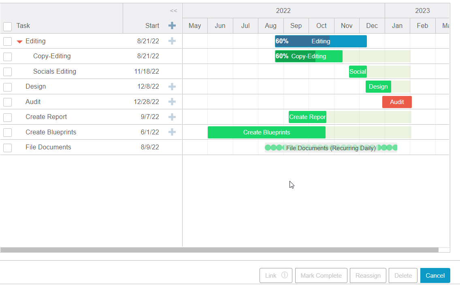Click the plus icon beside the Design task
Screen dimensions: 460x287
pos(172,87)
